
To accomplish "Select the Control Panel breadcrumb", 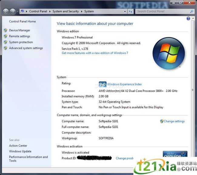I will (x=38, y=11).
